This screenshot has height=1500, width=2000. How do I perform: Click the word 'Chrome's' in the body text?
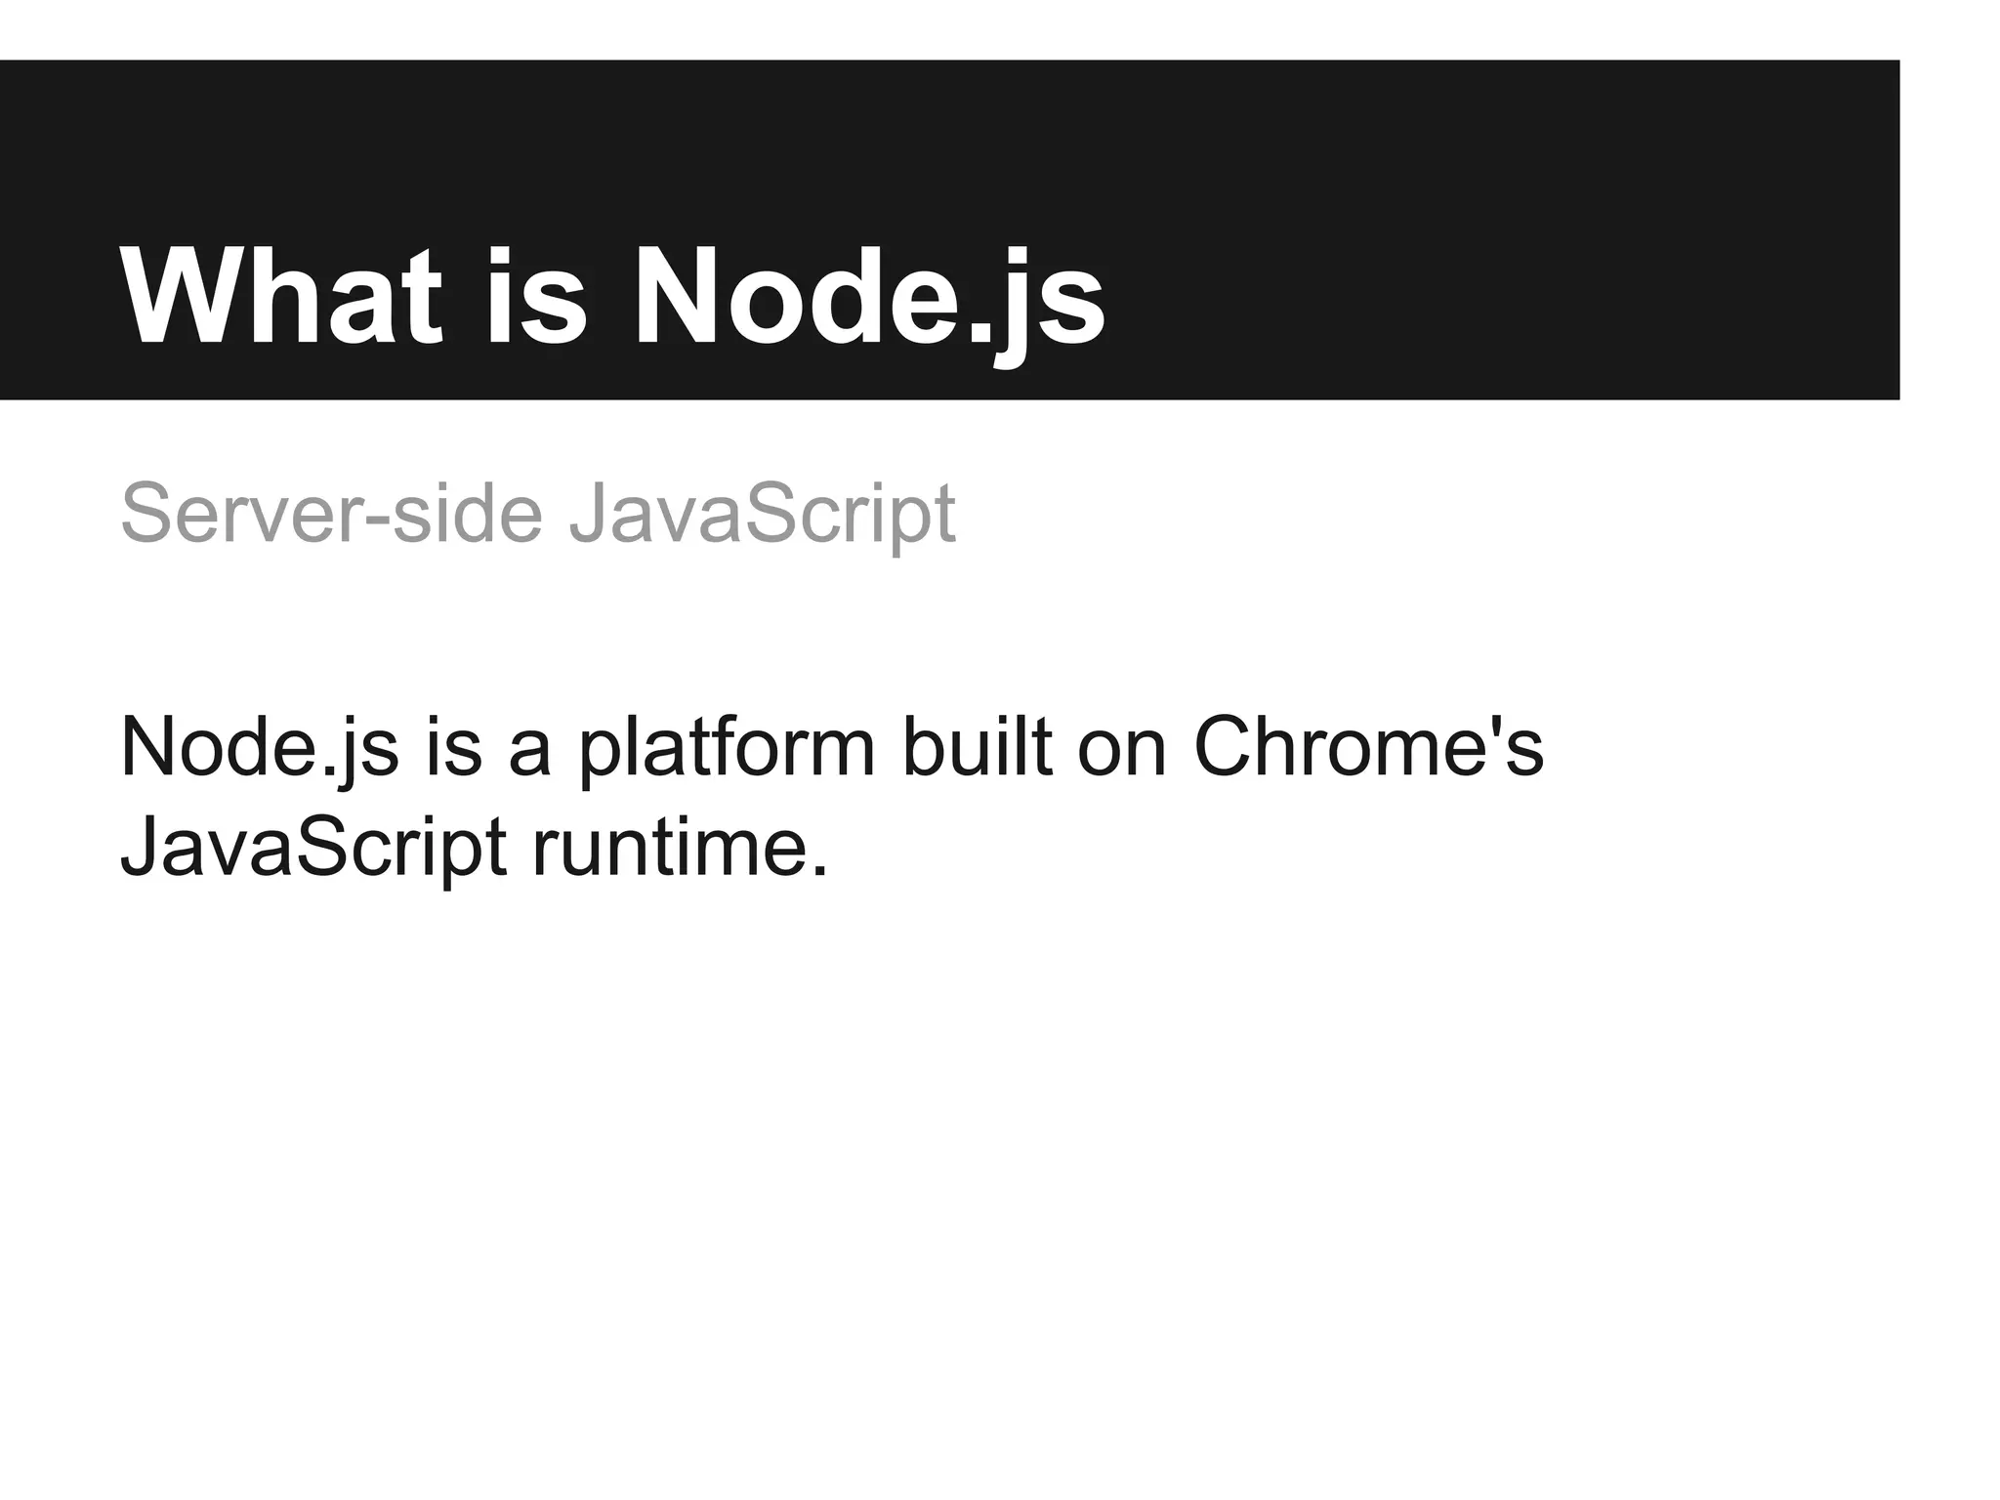pyautogui.click(x=1368, y=749)
